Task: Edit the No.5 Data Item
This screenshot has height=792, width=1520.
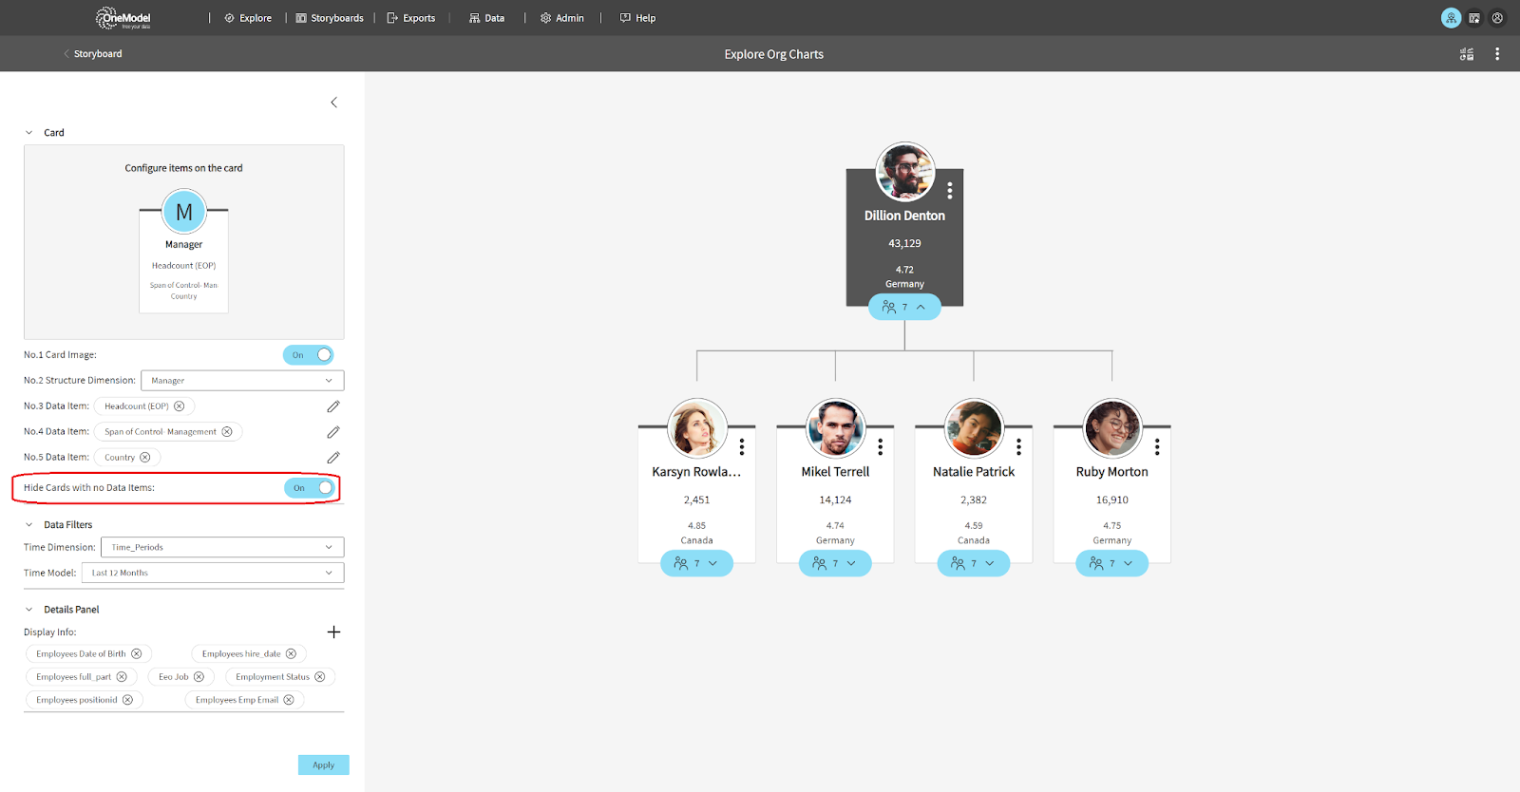Action: click(333, 458)
